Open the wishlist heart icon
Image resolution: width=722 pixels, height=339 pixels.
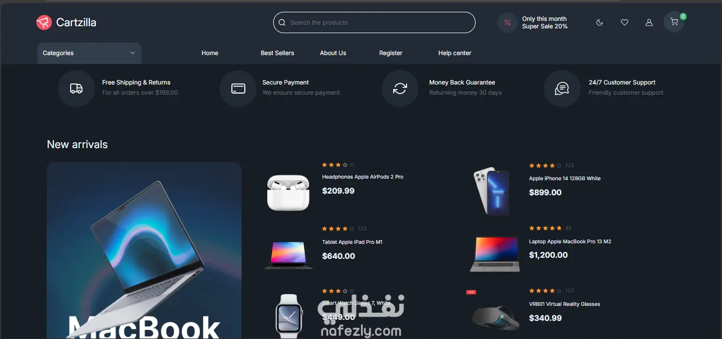tap(625, 22)
